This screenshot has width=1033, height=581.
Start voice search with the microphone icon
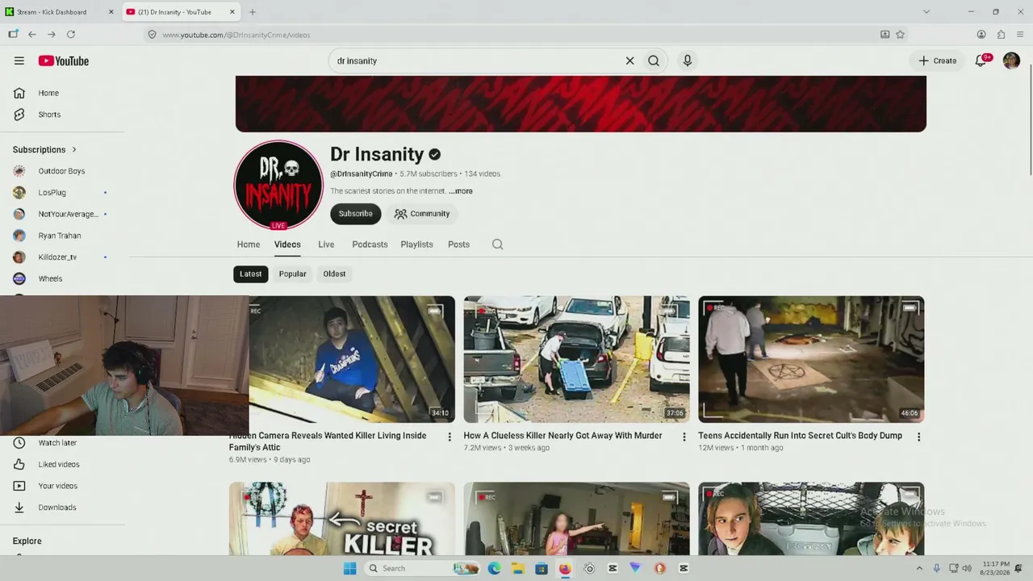[x=687, y=61]
